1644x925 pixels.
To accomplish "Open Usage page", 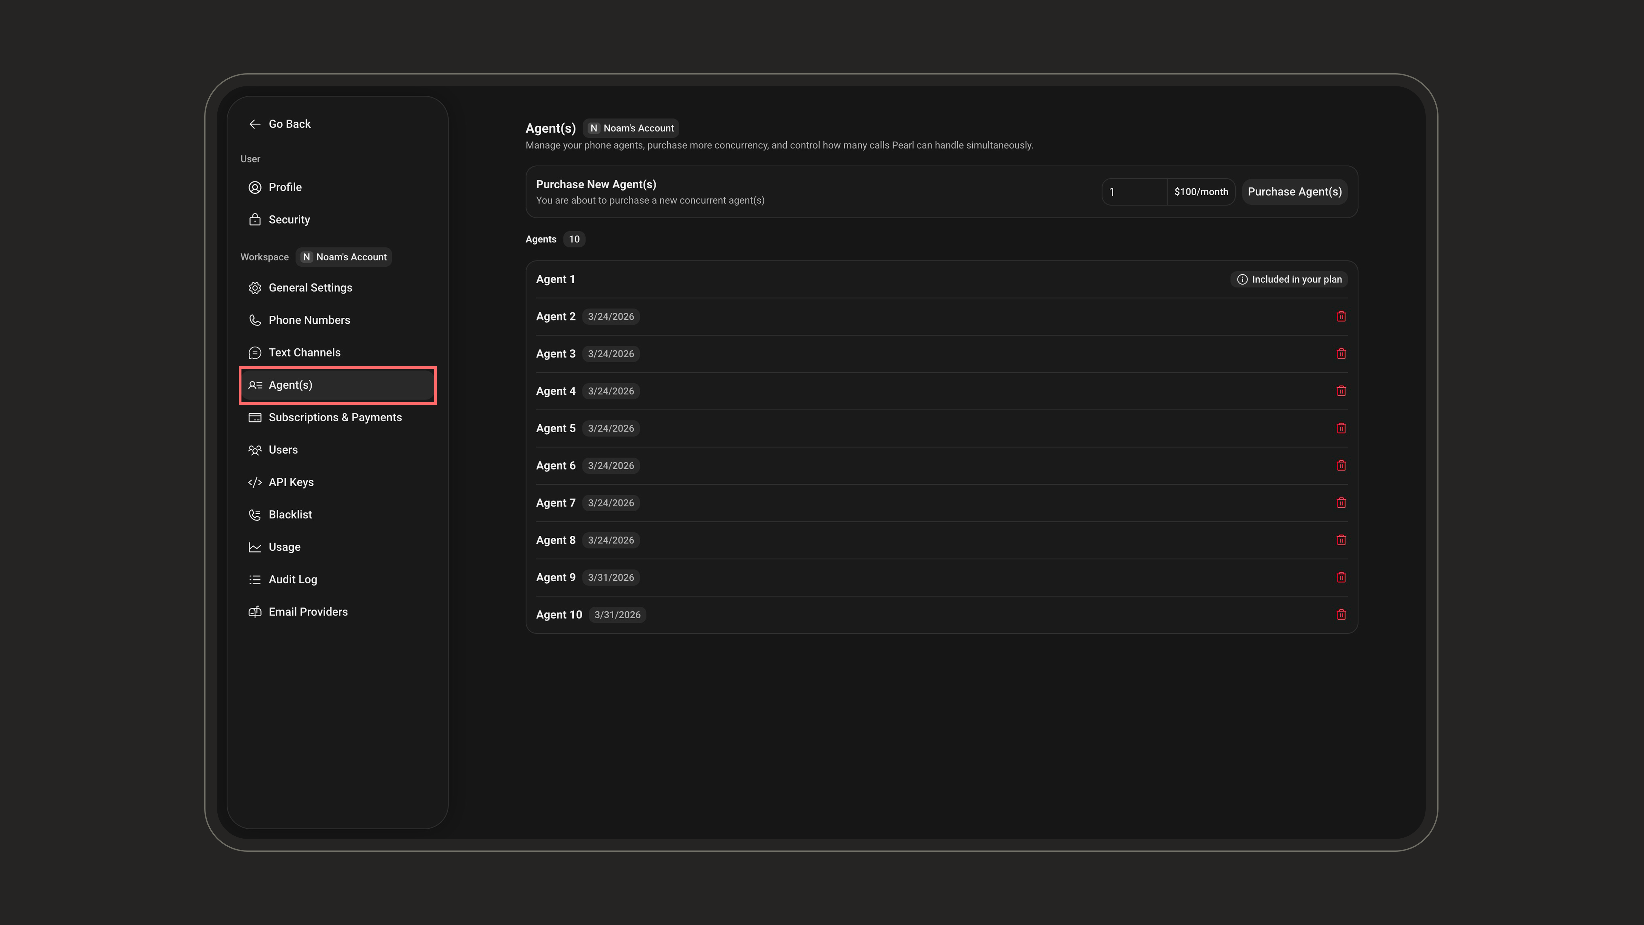I will point(337,547).
